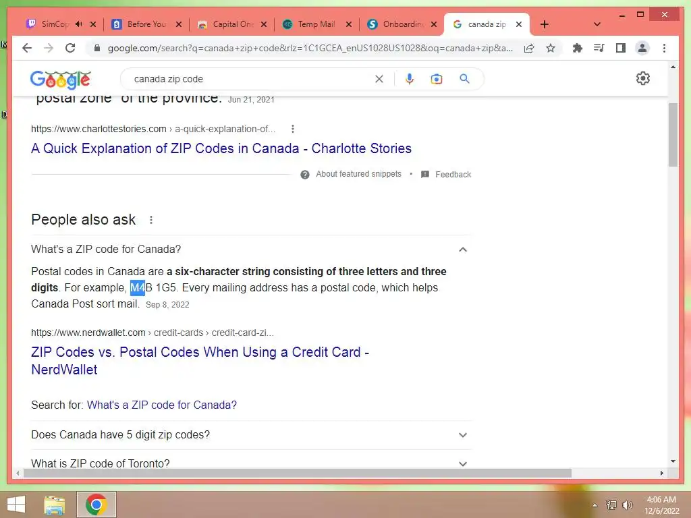Image resolution: width=691 pixels, height=518 pixels.
Task: Click the nerdwallet.com URL breadcrumb
Action: click(153, 333)
